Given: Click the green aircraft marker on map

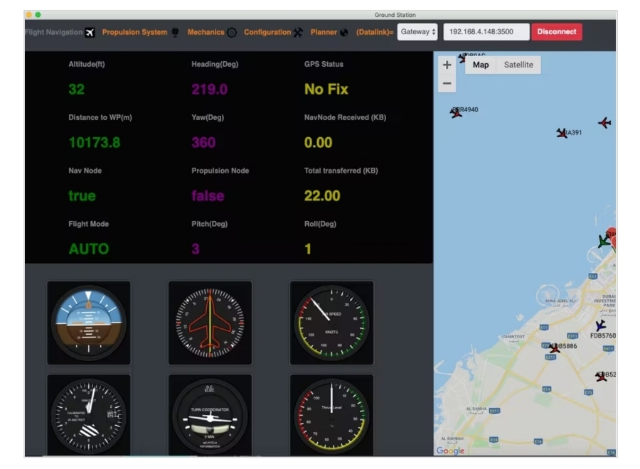Looking at the screenshot, I should coord(604,241).
